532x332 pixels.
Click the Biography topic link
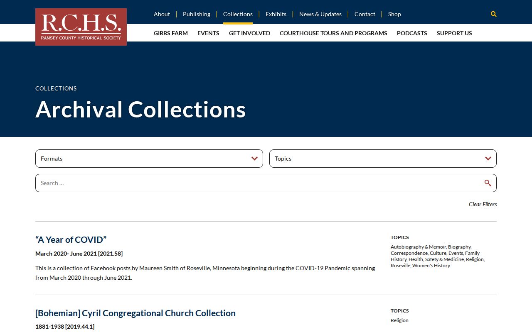tap(459, 247)
